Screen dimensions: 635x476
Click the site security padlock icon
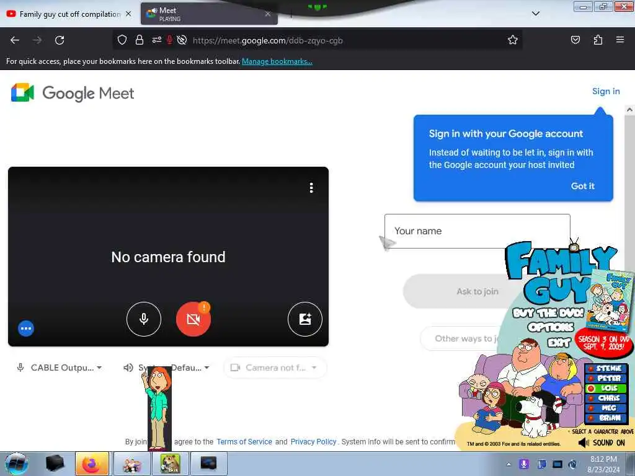[x=140, y=40]
